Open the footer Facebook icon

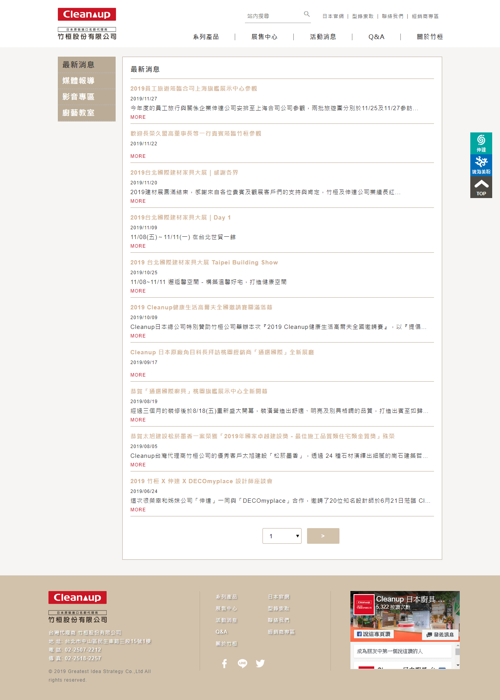[x=224, y=663]
